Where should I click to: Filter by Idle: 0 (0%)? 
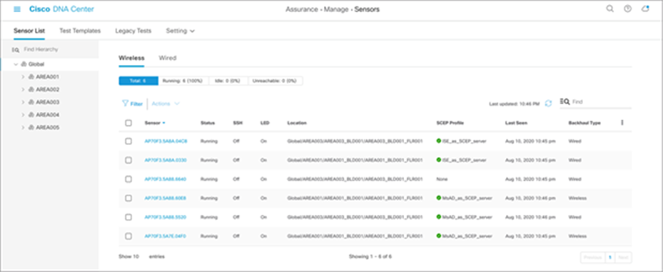[228, 81]
